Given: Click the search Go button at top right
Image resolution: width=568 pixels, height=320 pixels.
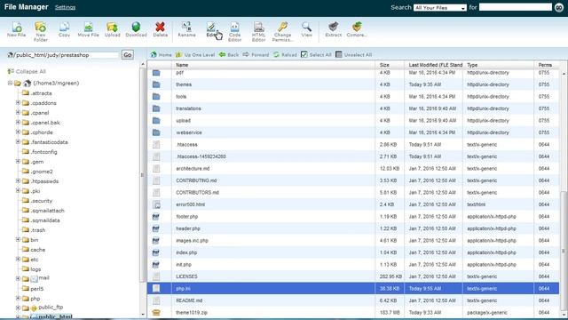Looking at the screenshot, I should point(559,8).
